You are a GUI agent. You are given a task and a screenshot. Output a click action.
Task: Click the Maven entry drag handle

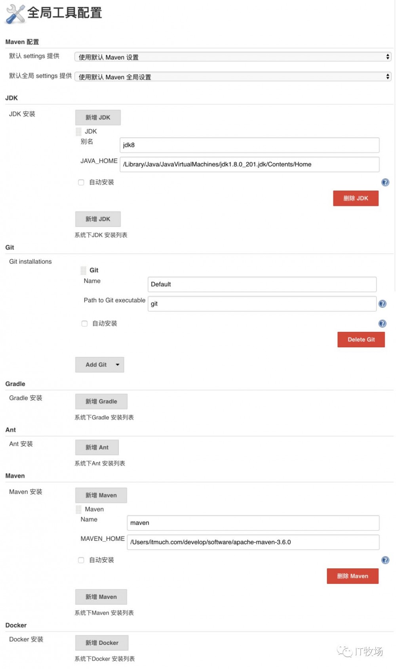coord(78,510)
